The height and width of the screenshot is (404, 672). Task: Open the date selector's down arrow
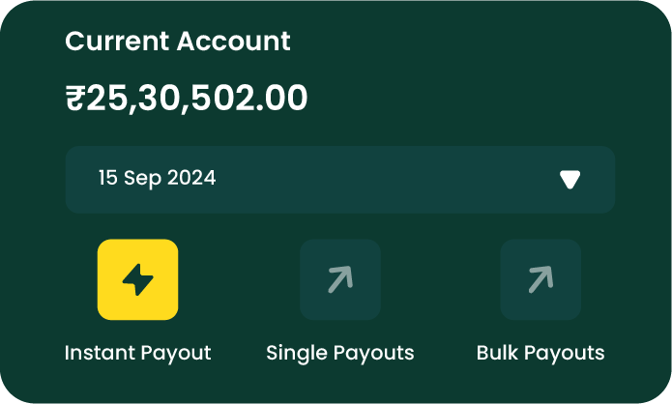[570, 179]
